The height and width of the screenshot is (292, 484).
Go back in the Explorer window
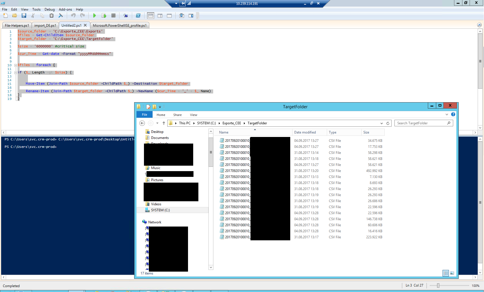(142, 123)
